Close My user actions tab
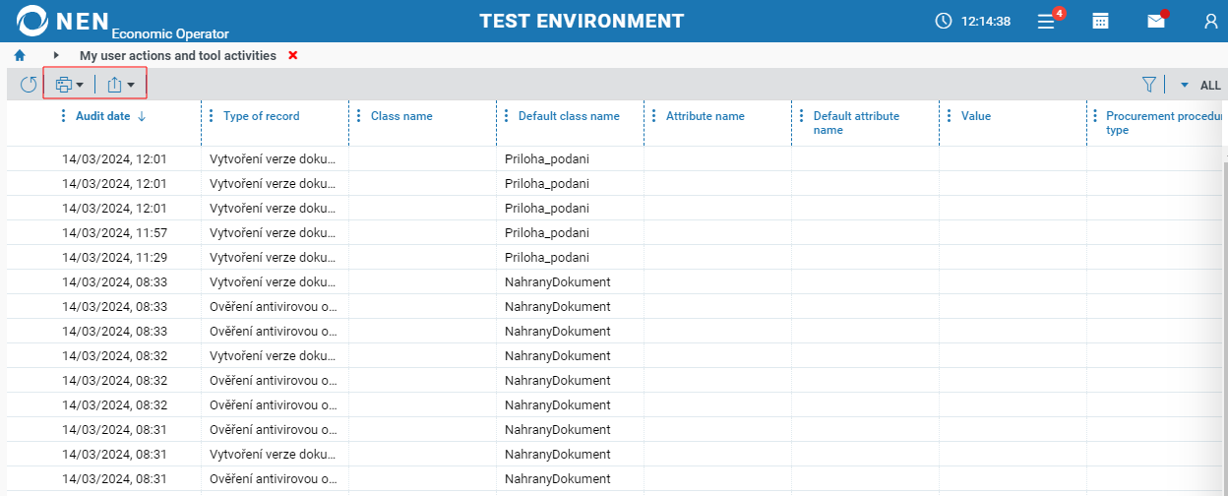Screen dimensions: 1228x496 coord(293,56)
